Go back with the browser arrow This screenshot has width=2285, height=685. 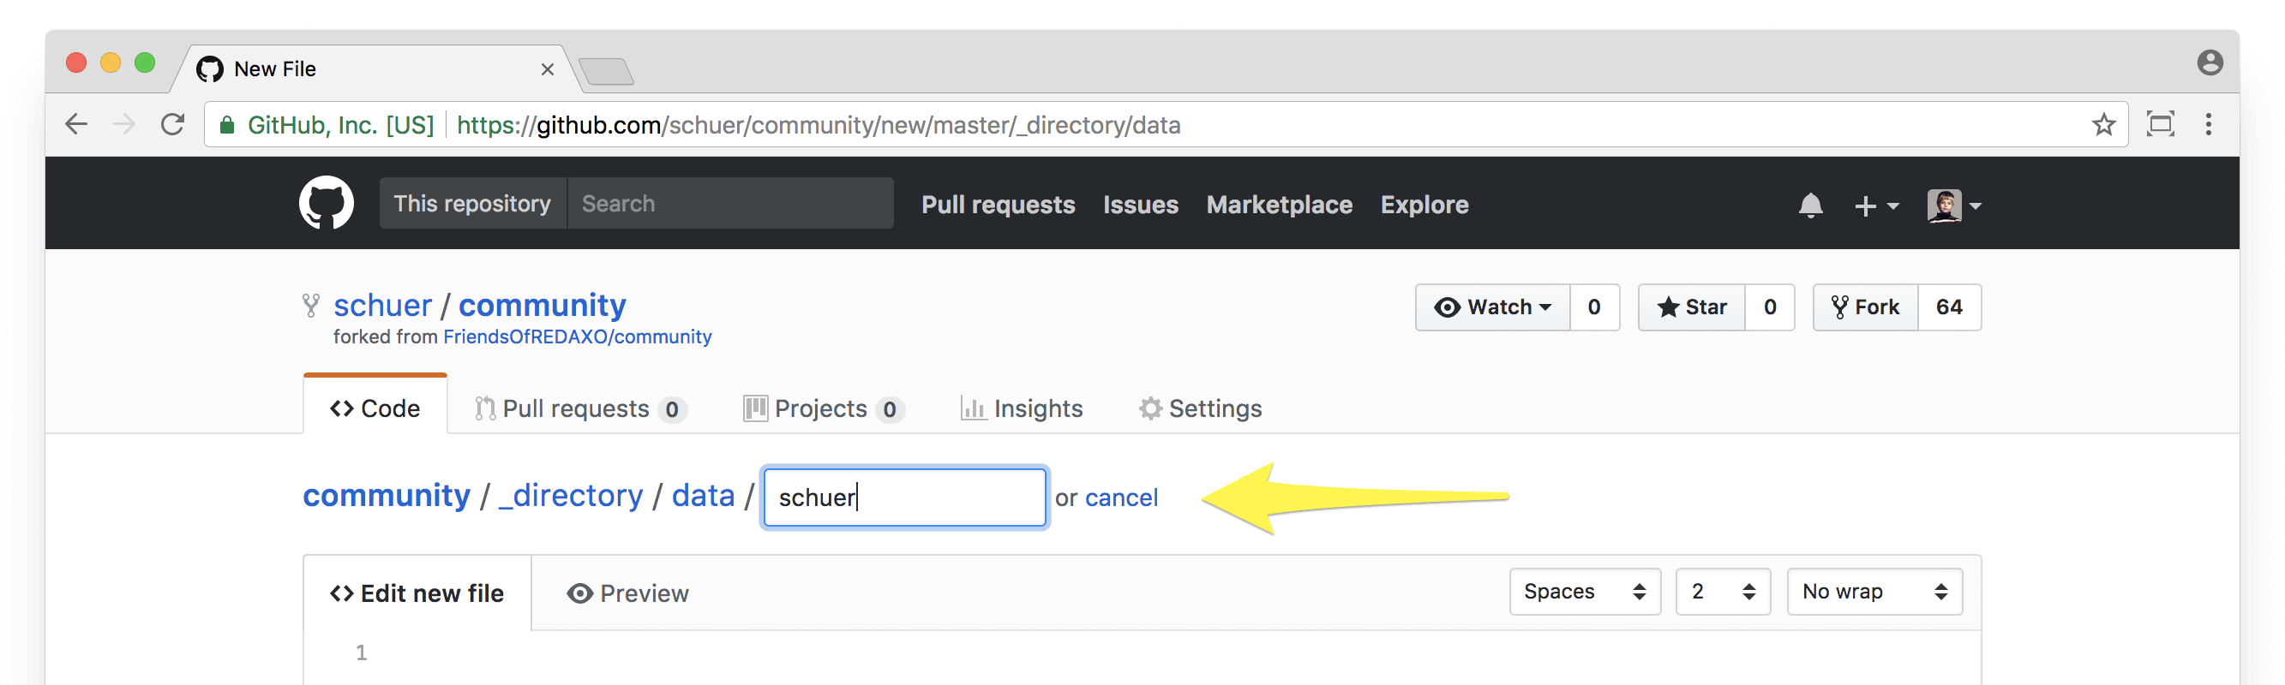(76, 124)
